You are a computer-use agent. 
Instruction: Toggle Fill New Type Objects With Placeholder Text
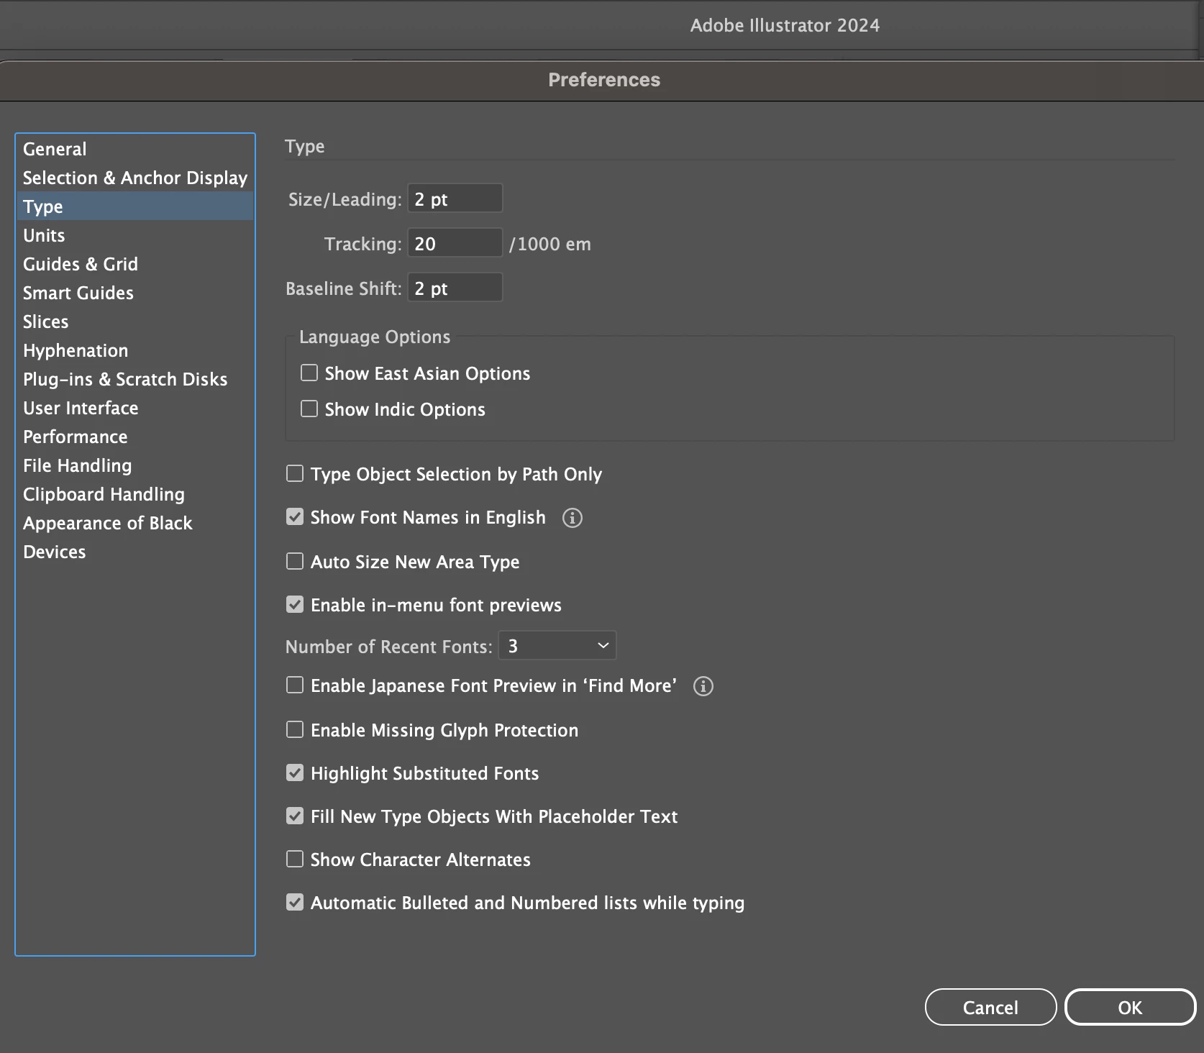click(295, 816)
